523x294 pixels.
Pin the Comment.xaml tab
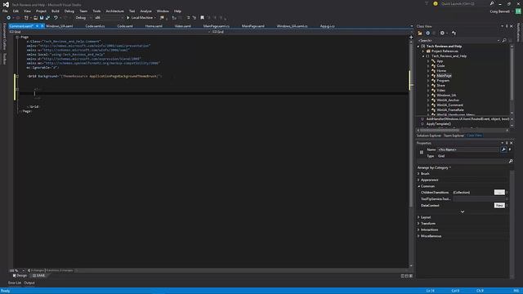pos(37,26)
